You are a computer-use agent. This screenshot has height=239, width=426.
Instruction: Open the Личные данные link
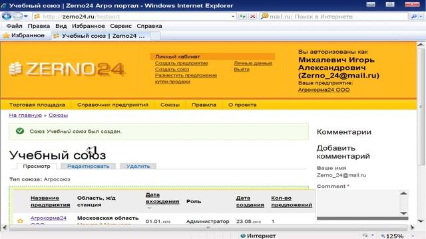pos(253,63)
